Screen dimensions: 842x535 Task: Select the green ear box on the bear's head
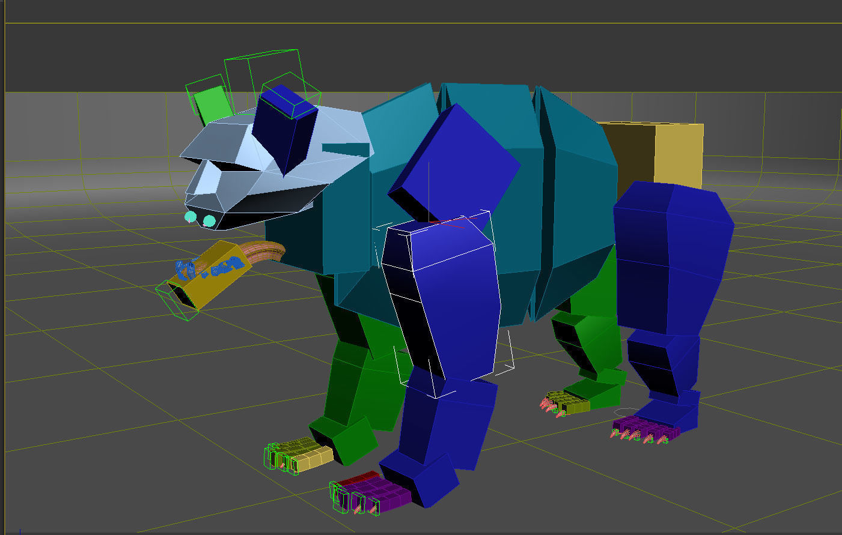(x=213, y=104)
